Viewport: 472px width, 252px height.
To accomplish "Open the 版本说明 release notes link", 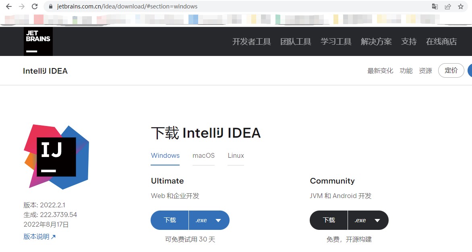I will tap(39, 237).
